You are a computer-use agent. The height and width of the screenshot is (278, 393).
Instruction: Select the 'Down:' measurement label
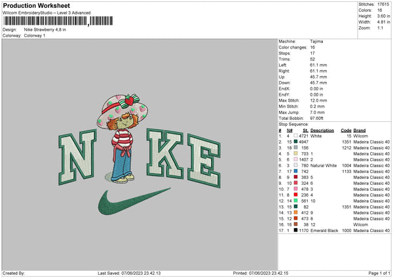pos(284,83)
